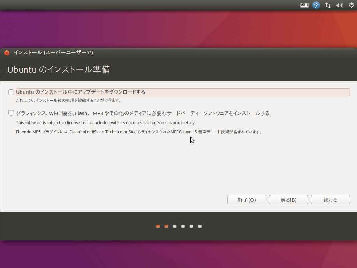Enable download updates during Ubuntu install checkbox
This screenshot has height=268, width=357.
(11, 92)
